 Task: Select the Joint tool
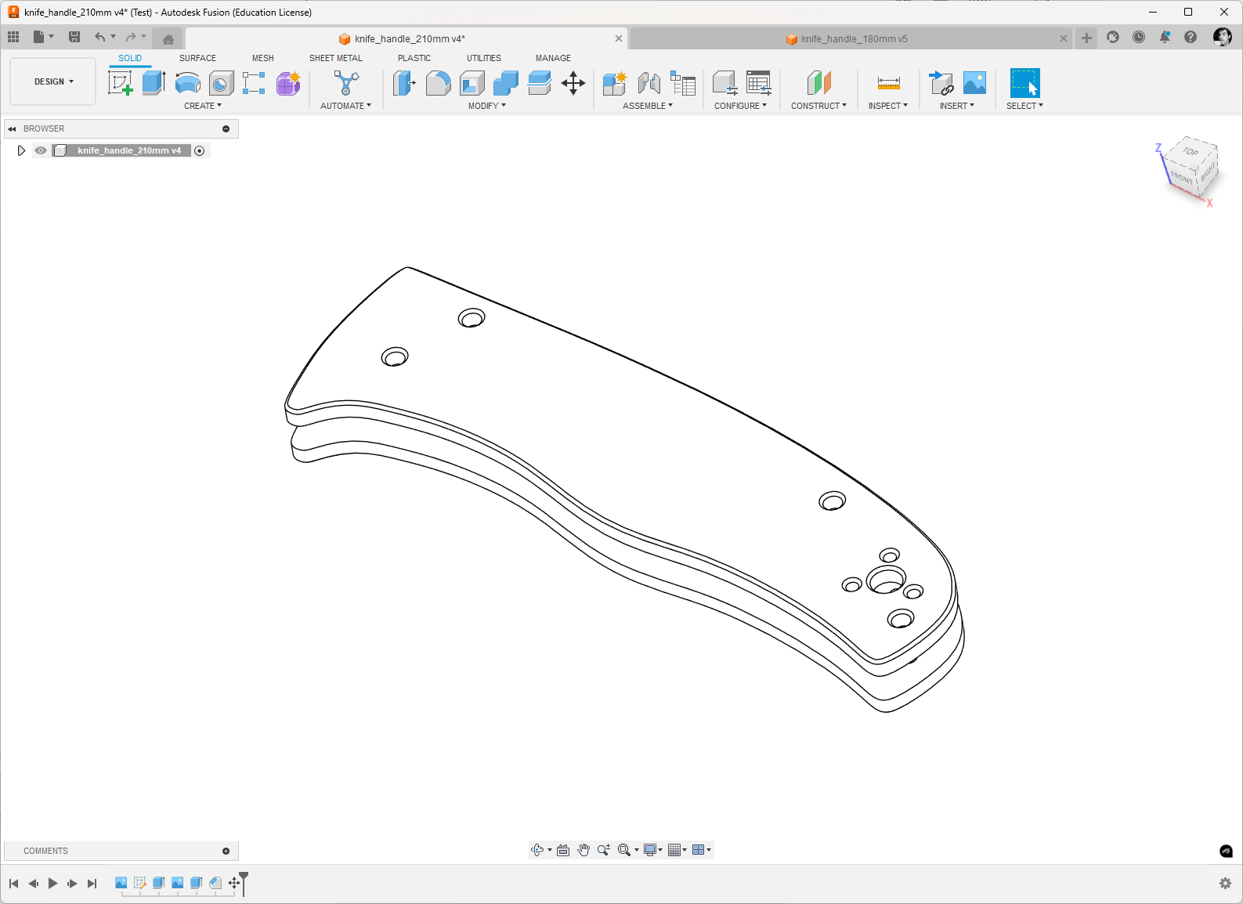point(649,83)
